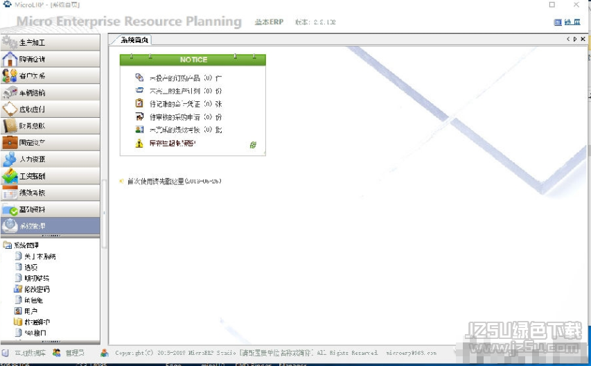Viewport: 591px width, 366px height.
Task: Open the 首次使用请先看这里 announcement
Action: pos(174,182)
